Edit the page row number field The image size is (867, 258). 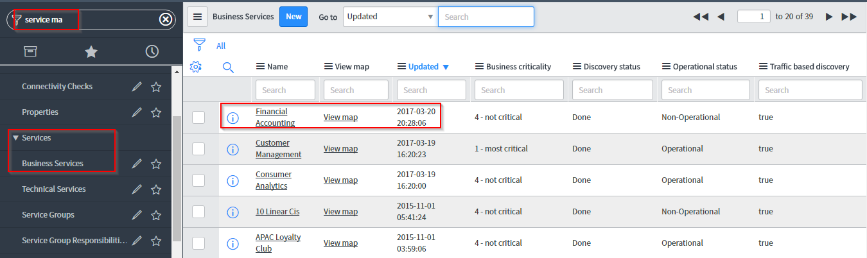click(x=754, y=17)
